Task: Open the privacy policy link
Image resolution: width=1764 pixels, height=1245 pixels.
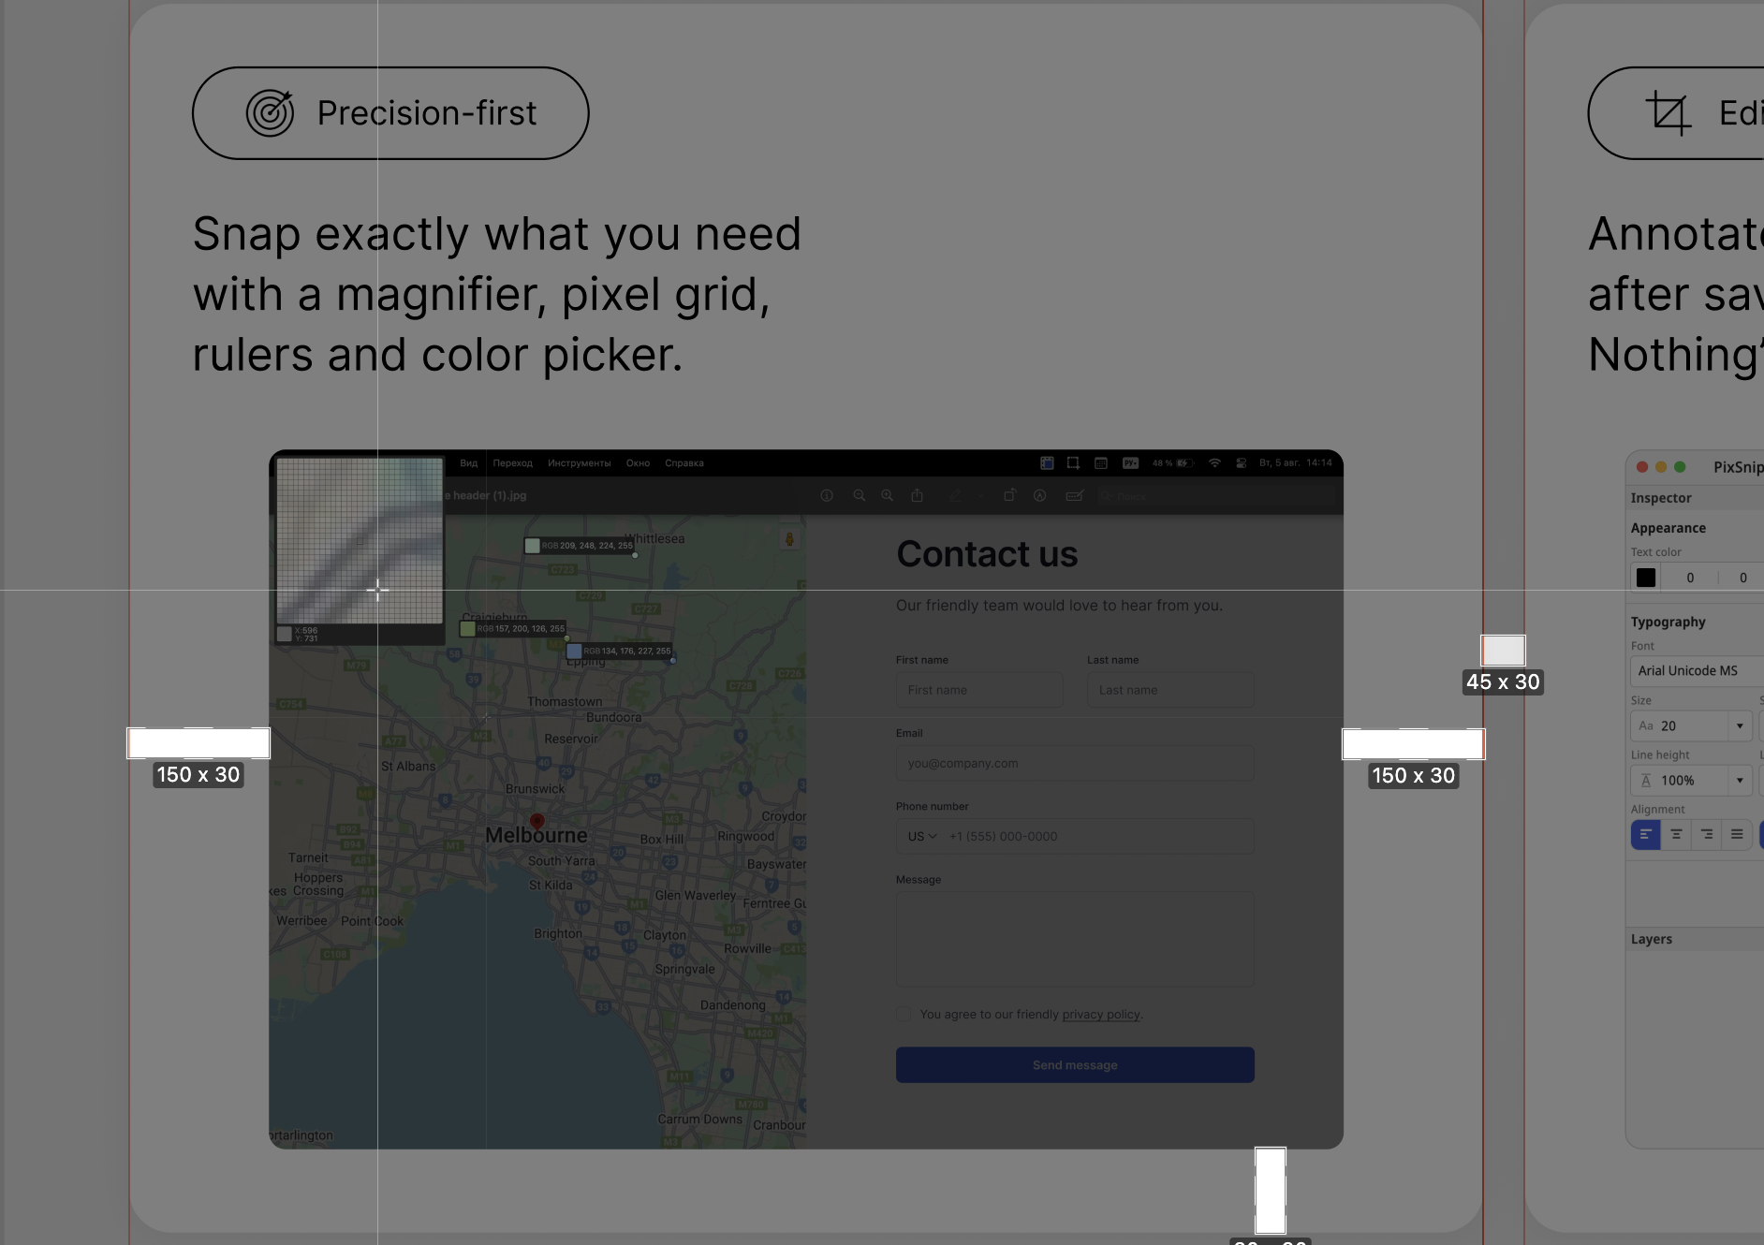Action: click(1101, 1015)
